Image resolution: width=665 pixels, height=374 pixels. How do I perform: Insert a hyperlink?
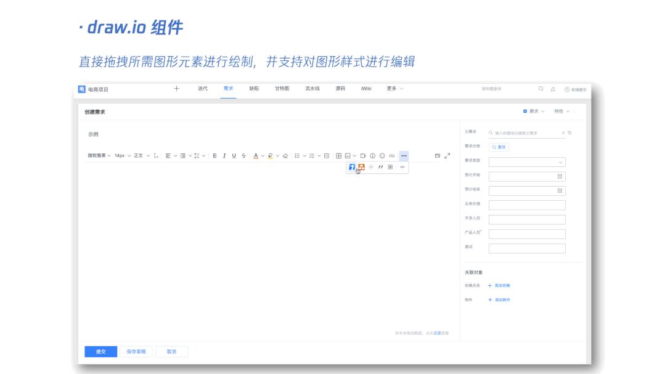tap(392, 155)
